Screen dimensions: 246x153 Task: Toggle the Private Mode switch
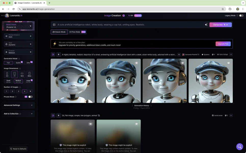(31, 97)
